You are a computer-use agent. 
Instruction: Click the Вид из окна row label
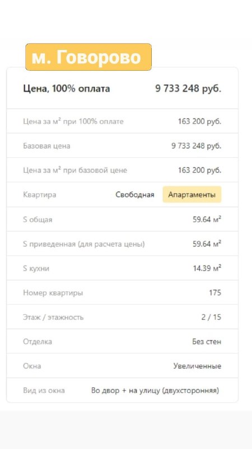coord(44,390)
